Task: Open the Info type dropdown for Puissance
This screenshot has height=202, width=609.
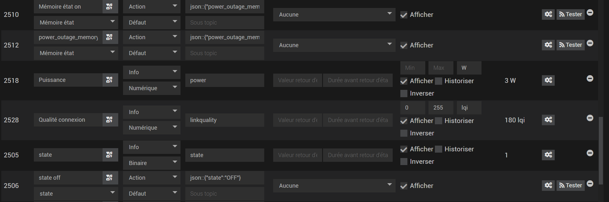Action: (x=151, y=72)
